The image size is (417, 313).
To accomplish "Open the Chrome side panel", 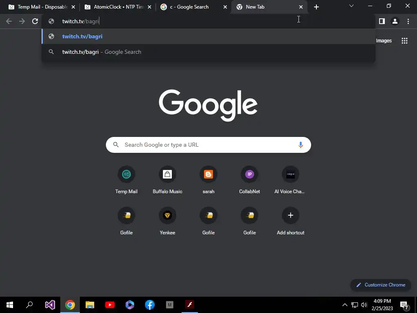I will [382, 21].
